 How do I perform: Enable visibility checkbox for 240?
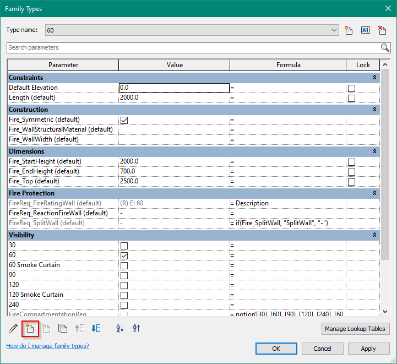pos(124,305)
